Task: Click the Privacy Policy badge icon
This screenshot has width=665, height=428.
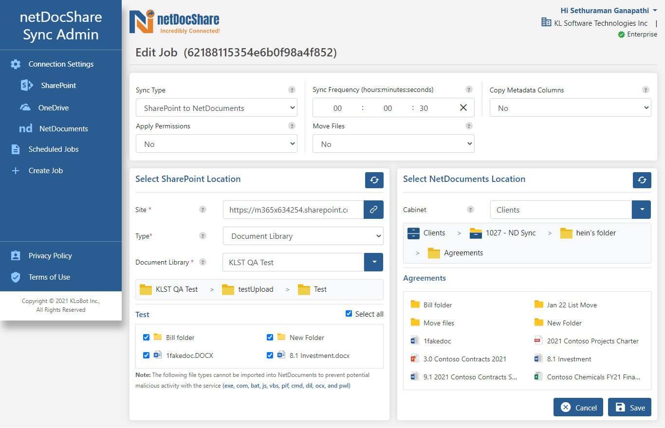Action: (16, 256)
